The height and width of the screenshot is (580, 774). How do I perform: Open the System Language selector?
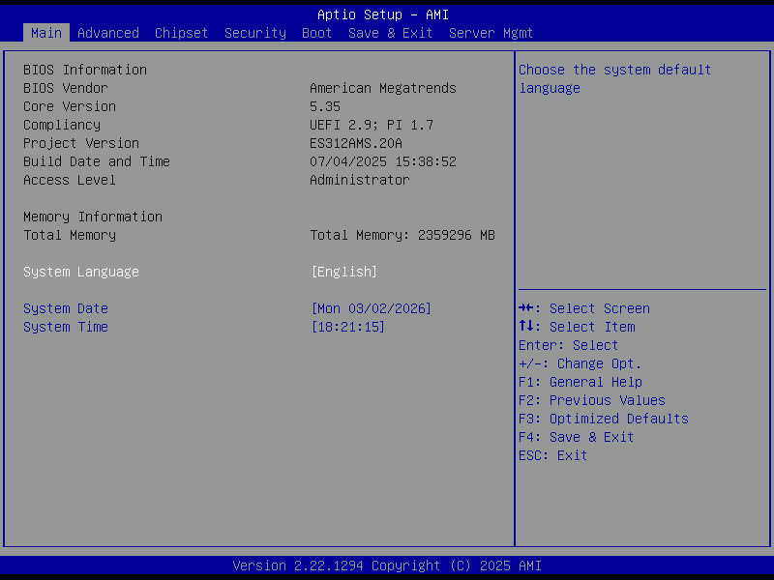(x=81, y=272)
